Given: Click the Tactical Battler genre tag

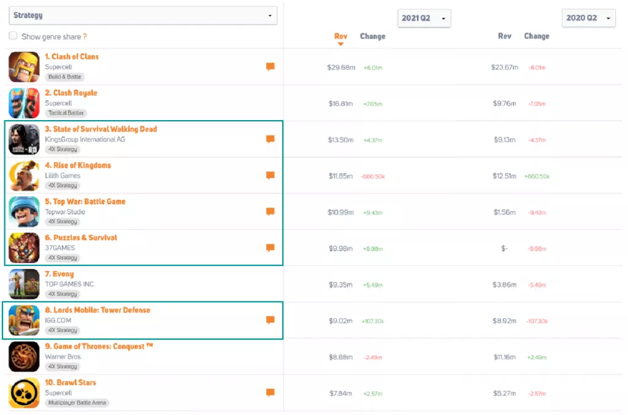Looking at the screenshot, I should click(66, 113).
